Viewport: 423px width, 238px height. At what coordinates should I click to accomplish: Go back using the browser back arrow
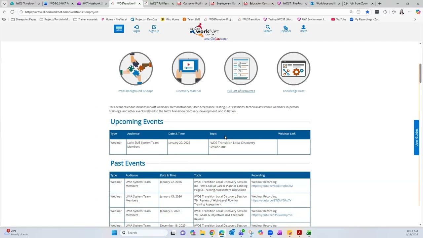[4, 12]
